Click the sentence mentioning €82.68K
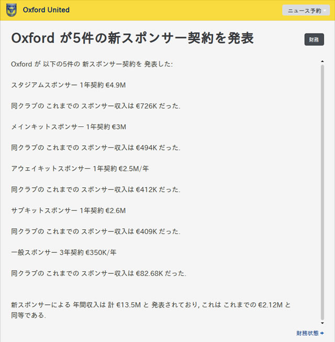 [x=98, y=273]
